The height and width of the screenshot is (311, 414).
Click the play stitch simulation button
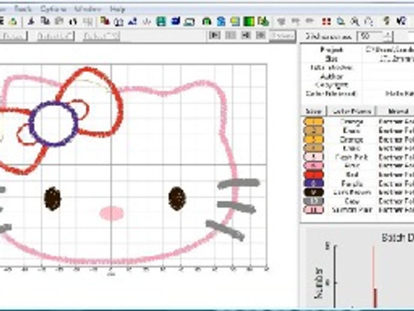click(x=214, y=35)
